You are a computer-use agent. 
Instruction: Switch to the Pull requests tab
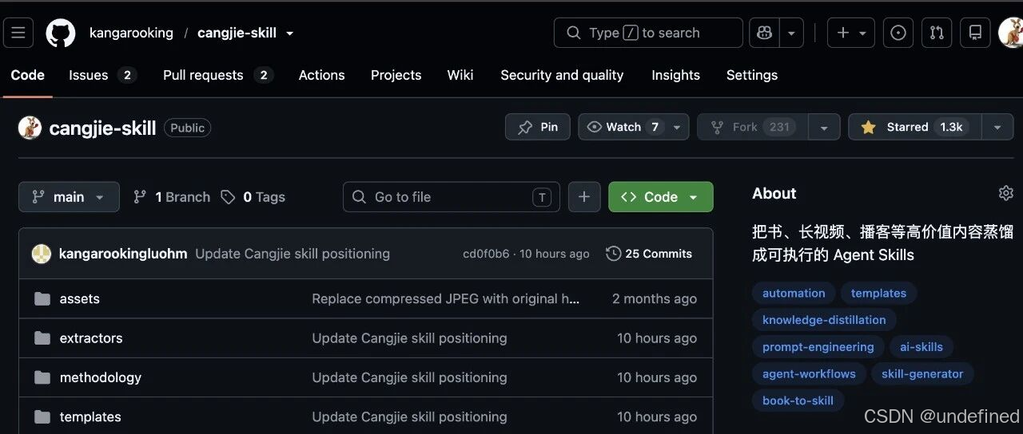coord(218,75)
